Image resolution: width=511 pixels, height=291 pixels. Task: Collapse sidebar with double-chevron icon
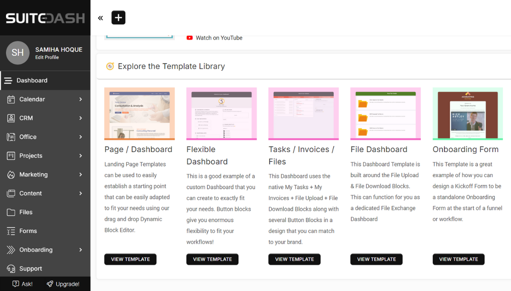pos(100,18)
